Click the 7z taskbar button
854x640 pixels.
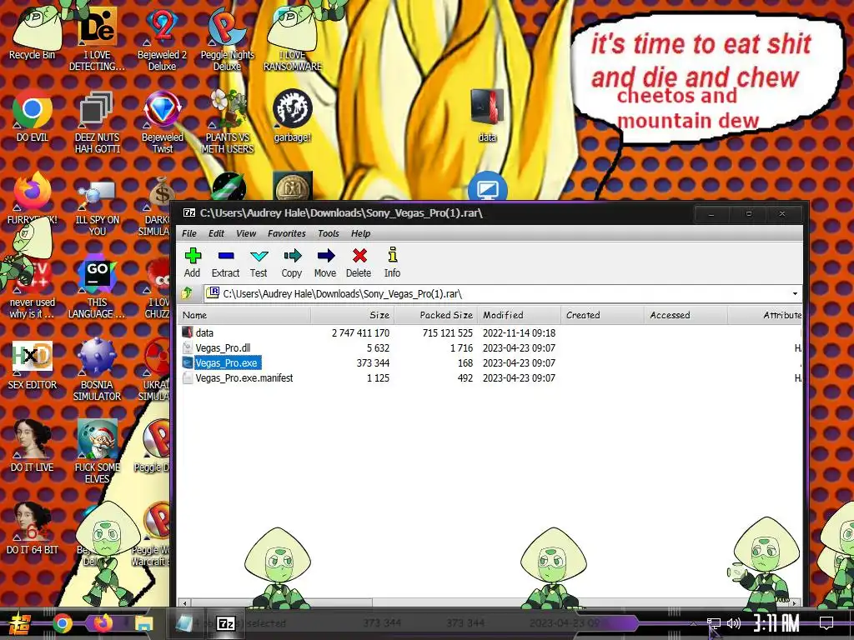(225, 623)
